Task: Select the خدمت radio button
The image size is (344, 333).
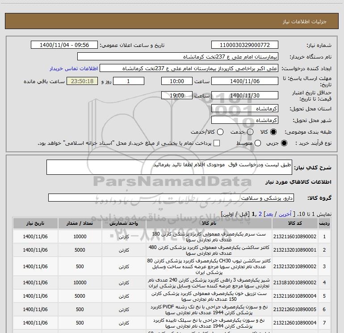Action: click(x=250, y=132)
